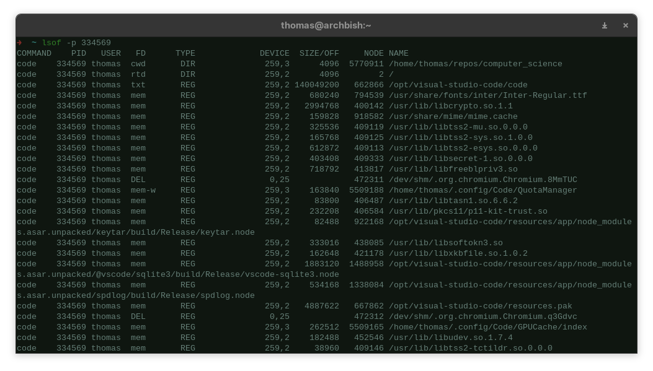The height and width of the screenshot is (371, 653).
Task: Click the download-arrow icon in title bar
Action: (605, 25)
